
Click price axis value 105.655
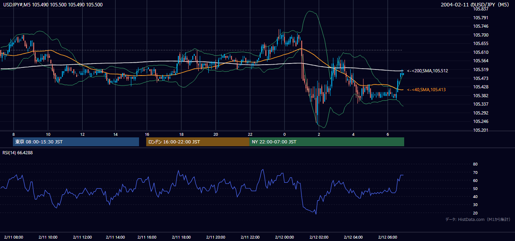click(481, 43)
